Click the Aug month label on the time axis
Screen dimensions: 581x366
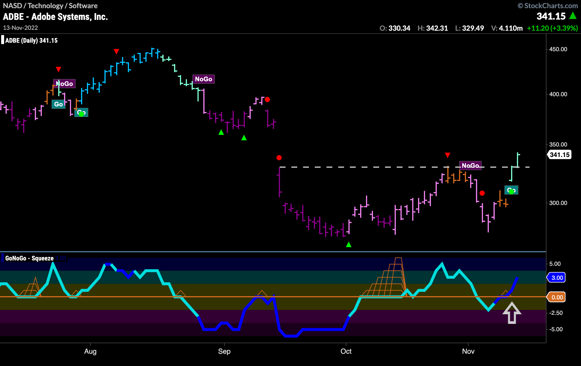(x=90, y=351)
